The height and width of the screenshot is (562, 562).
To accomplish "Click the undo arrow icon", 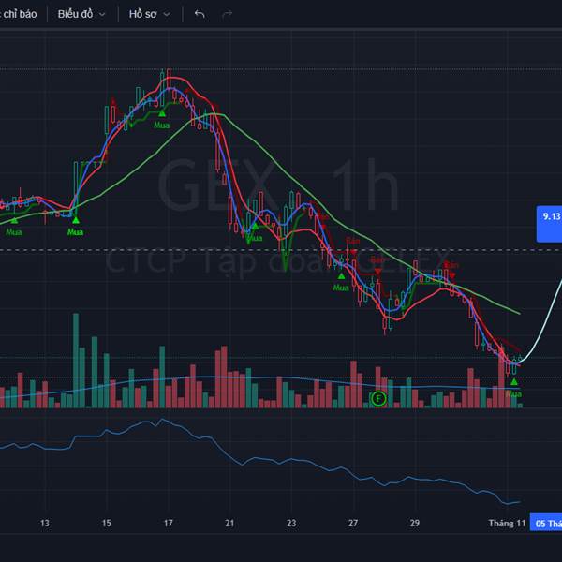I will click(200, 14).
